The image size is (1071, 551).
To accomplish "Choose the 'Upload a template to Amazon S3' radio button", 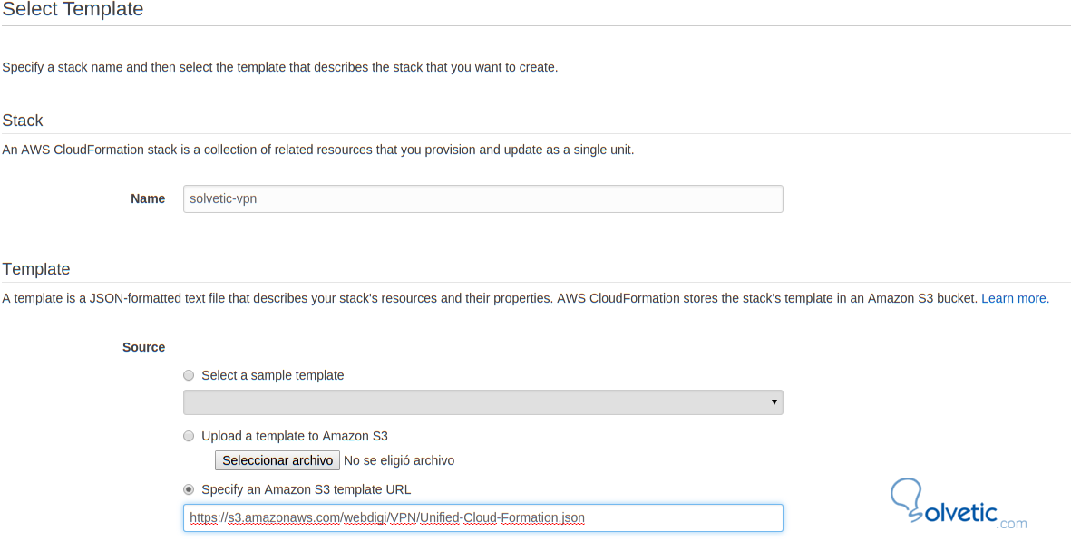I will [189, 436].
